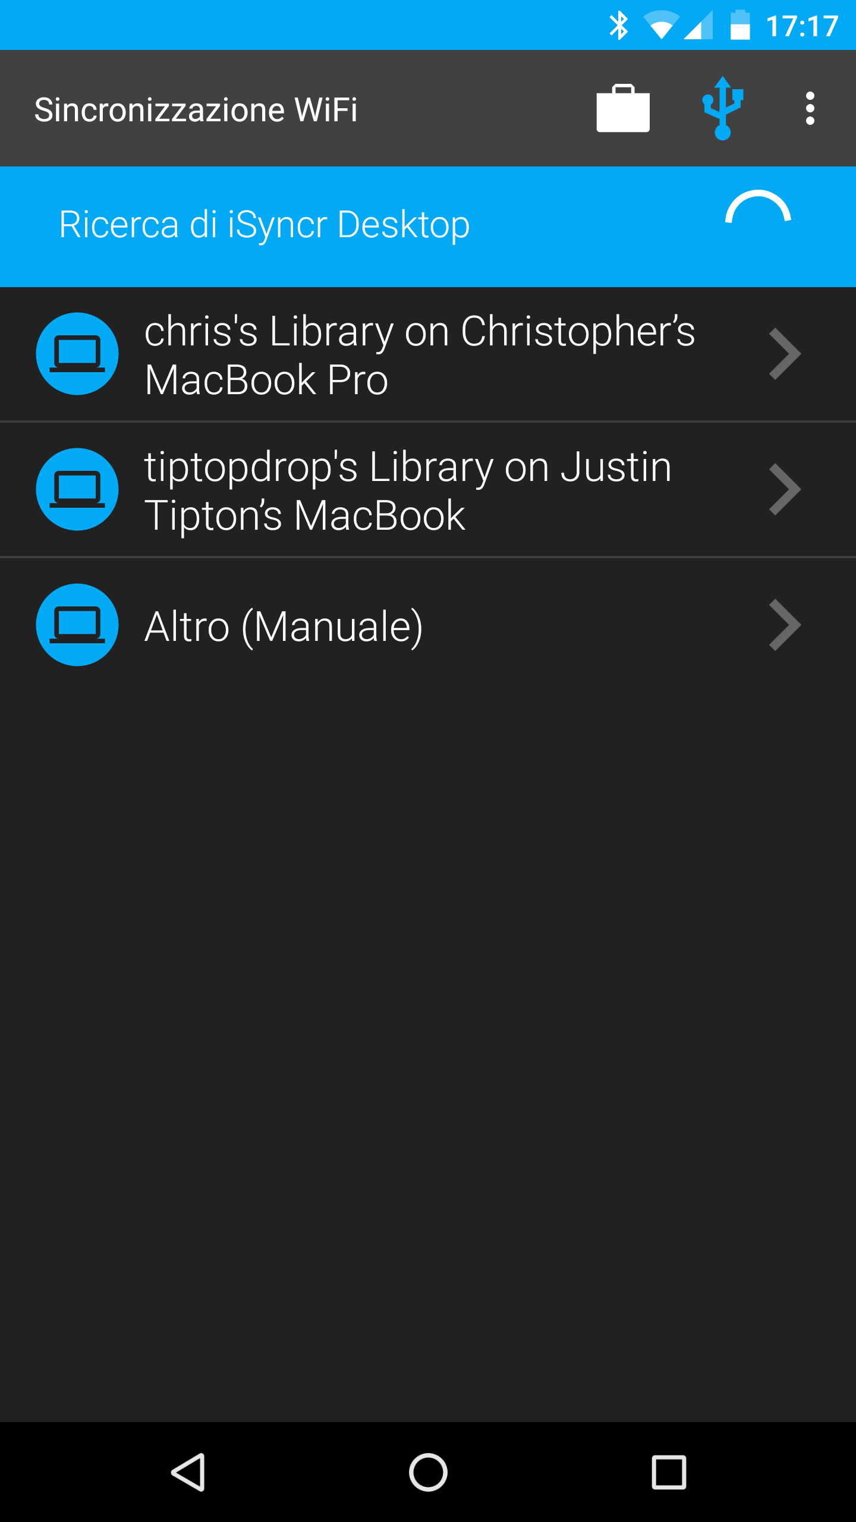Tap laptop icon for chris's Library
This screenshot has width=856, height=1522.
pos(77,354)
